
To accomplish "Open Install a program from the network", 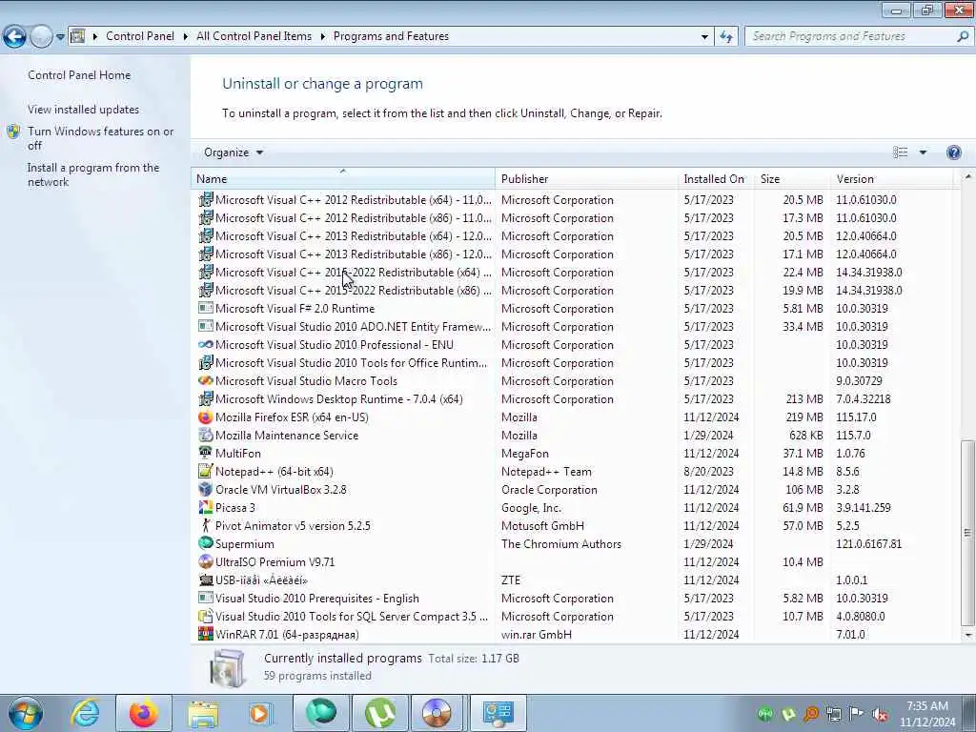I will click(x=93, y=175).
